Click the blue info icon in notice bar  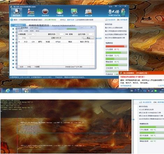(x=12, y=20)
